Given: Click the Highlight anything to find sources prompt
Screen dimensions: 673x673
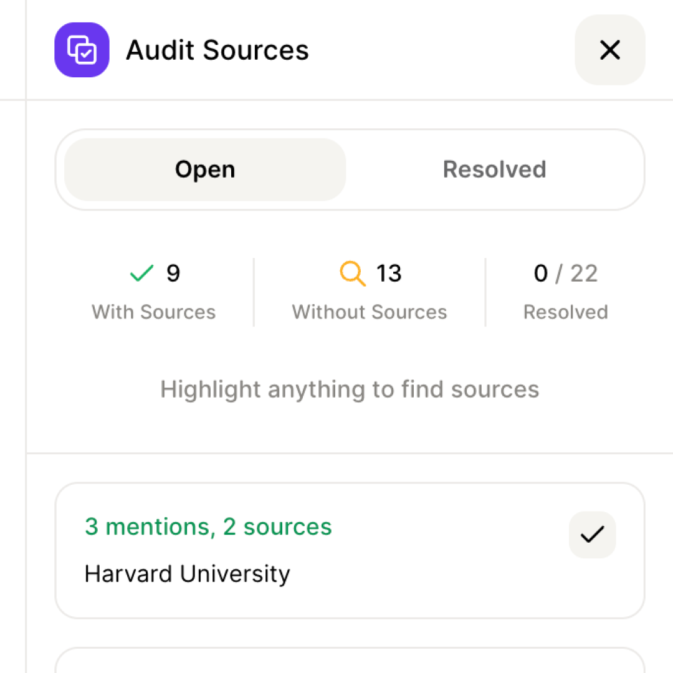Looking at the screenshot, I should tap(349, 389).
